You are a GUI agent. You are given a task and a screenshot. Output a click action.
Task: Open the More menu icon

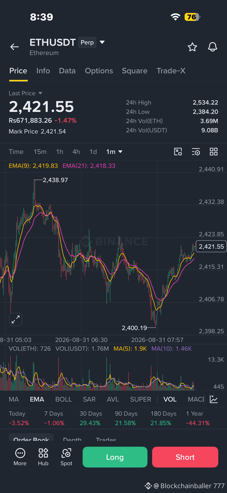point(20,457)
